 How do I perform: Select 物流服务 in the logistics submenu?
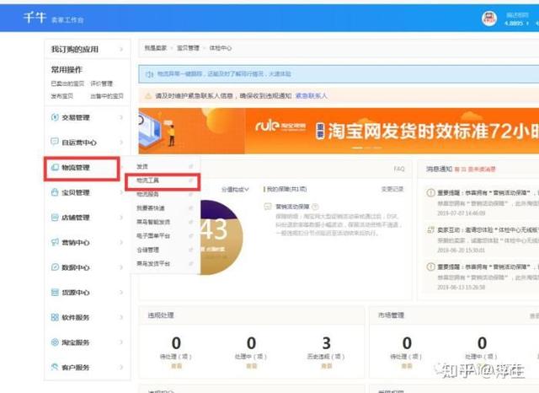pos(147,194)
